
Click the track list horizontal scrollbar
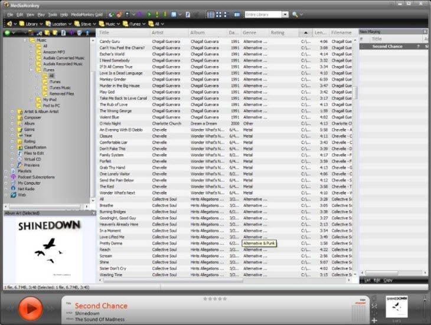point(224,280)
